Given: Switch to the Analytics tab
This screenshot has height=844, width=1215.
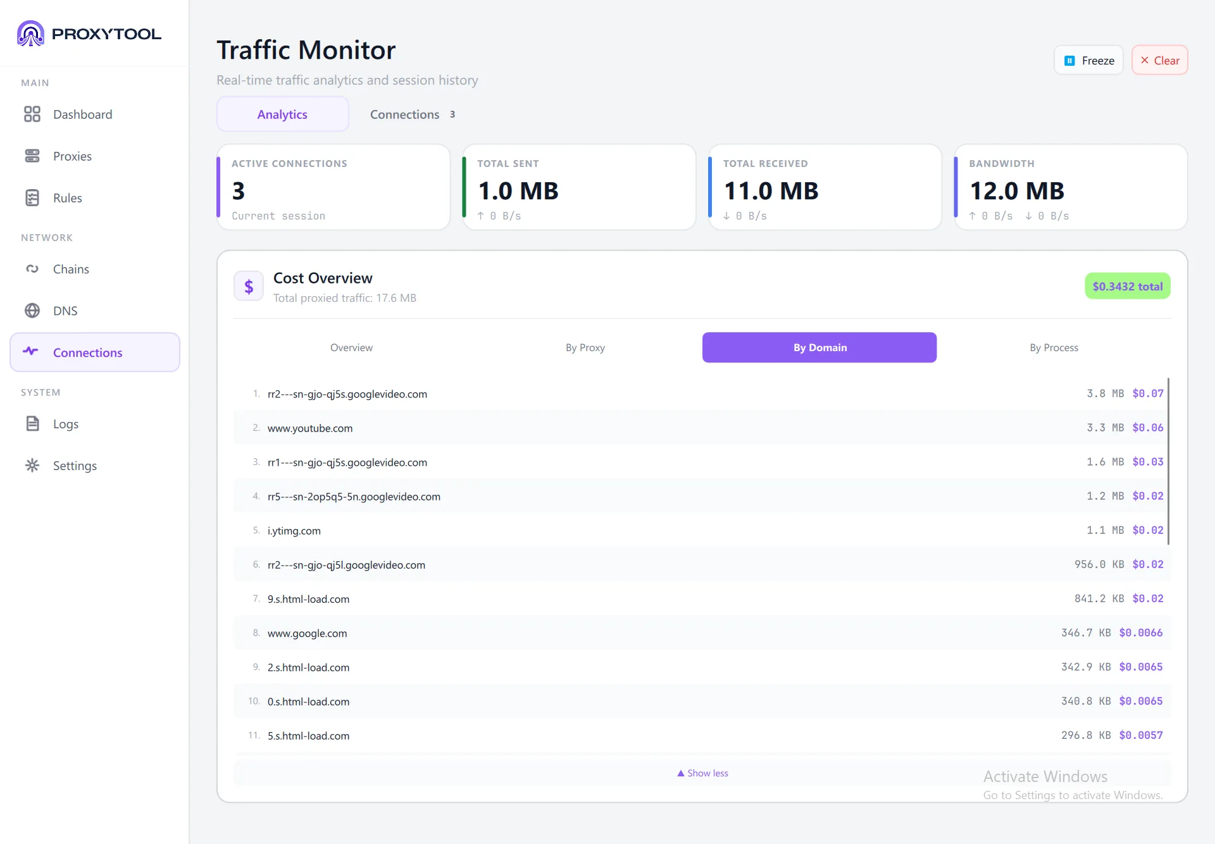Looking at the screenshot, I should click(x=282, y=115).
